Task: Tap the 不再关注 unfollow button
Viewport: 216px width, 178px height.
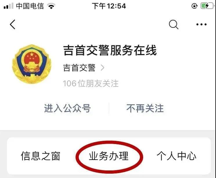Action: pyautogui.click(x=145, y=108)
